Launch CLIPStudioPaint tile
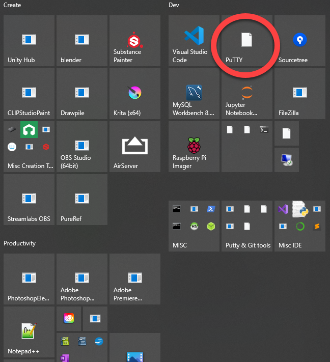Image resolution: width=330 pixels, height=362 pixels. click(29, 94)
